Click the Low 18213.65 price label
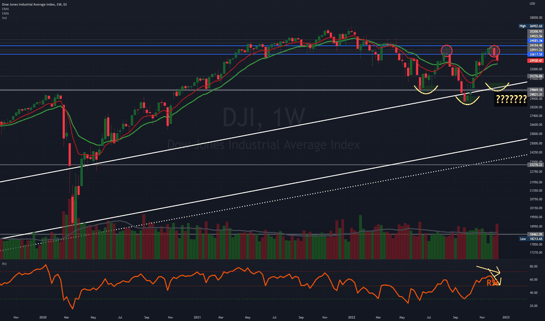The height and width of the screenshot is (321, 545). pos(531,239)
